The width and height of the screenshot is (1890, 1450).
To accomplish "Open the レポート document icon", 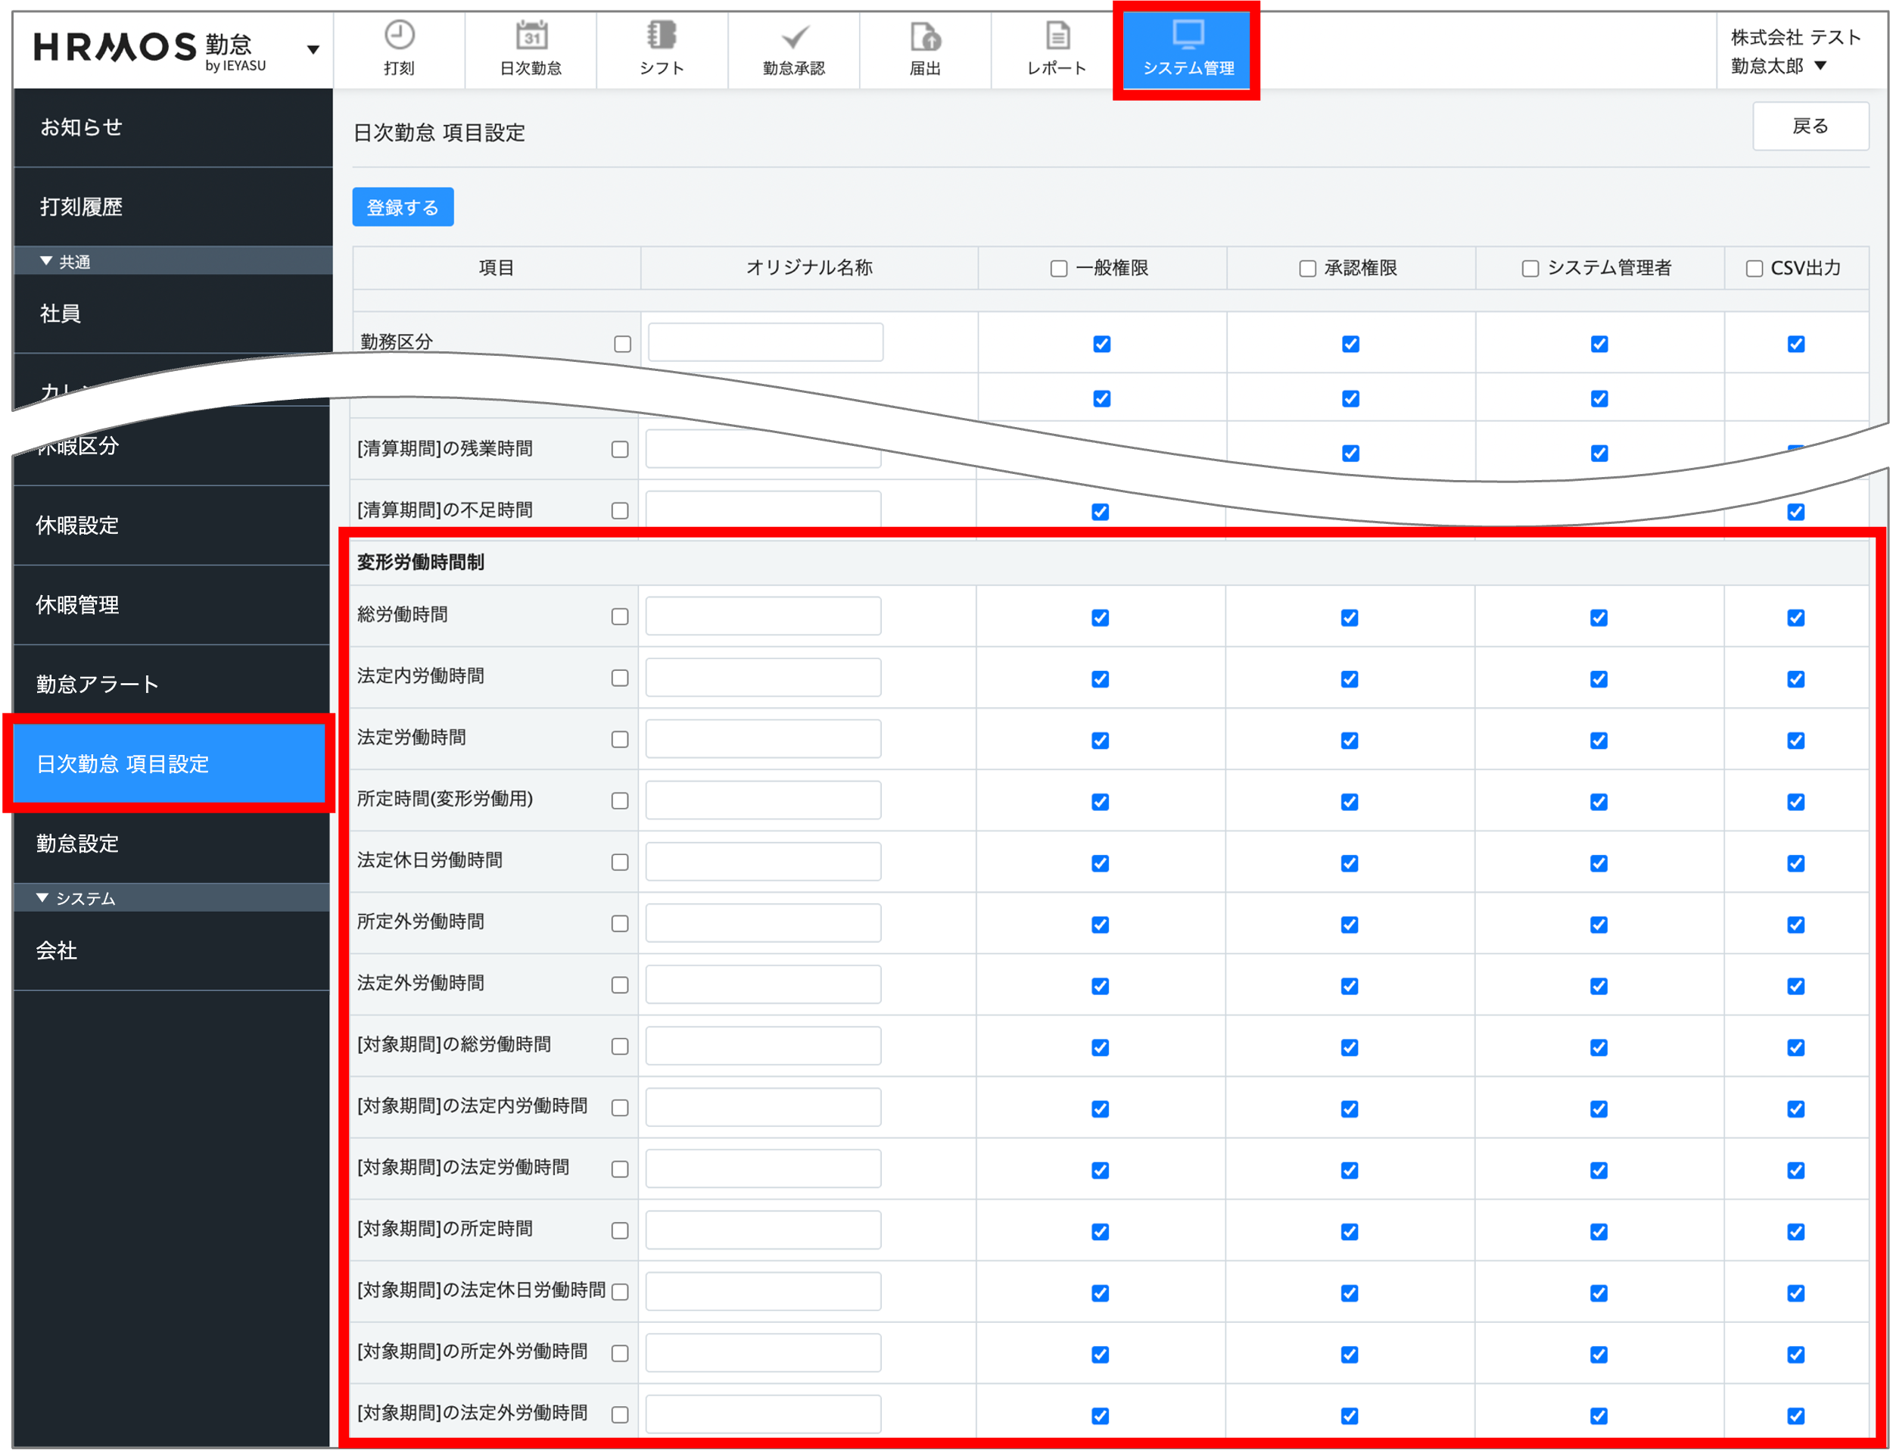I will click(1057, 36).
